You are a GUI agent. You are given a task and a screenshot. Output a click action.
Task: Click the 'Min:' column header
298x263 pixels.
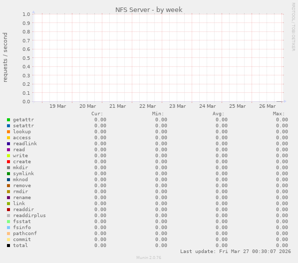click(158, 114)
